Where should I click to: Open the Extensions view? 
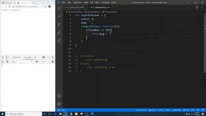(59, 40)
